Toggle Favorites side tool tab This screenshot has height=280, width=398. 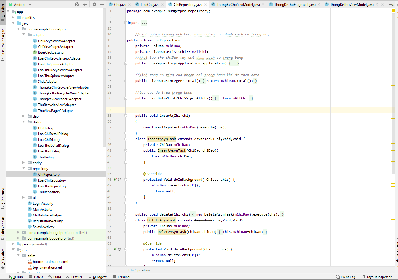point(3,259)
